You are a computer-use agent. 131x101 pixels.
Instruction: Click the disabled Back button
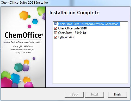pyautogui.click(x=74, y=94)
